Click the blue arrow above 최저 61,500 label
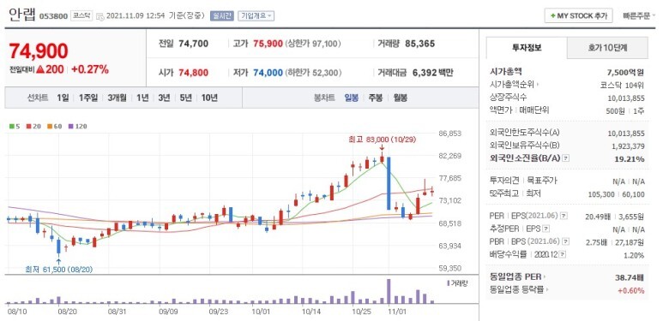 click(58, 261)
